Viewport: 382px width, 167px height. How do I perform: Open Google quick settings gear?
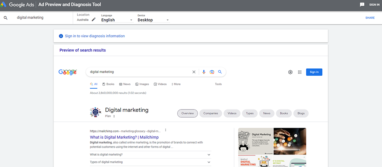[x=290, y=72]
